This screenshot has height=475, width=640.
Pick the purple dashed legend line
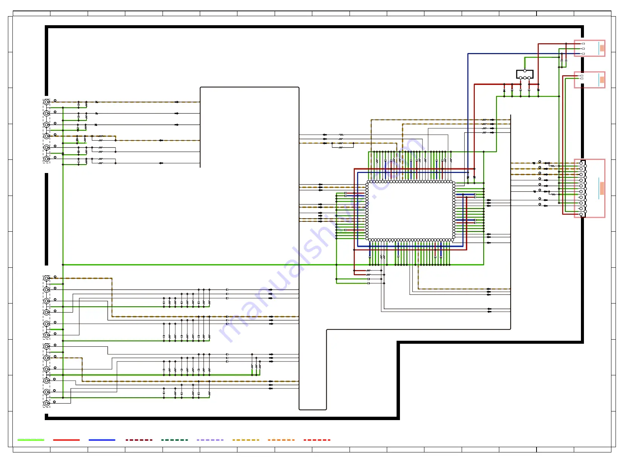(210, 440)
